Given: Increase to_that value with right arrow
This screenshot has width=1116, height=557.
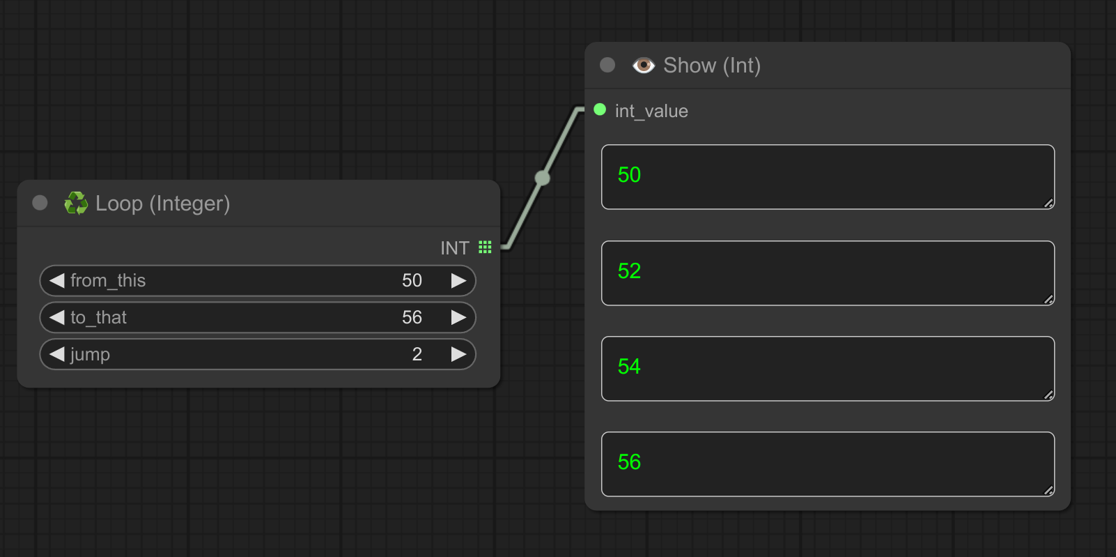Looking at the screenshot, I should coord(458,318).
